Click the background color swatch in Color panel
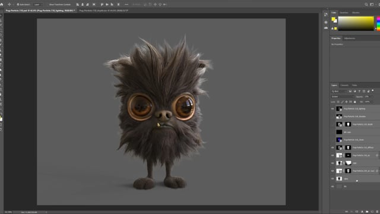 point(335,21)
